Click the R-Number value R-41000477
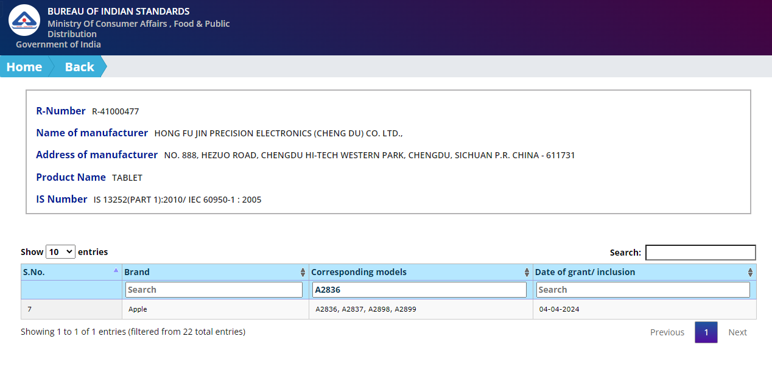The image size is (772, 367). pos(116,111)
